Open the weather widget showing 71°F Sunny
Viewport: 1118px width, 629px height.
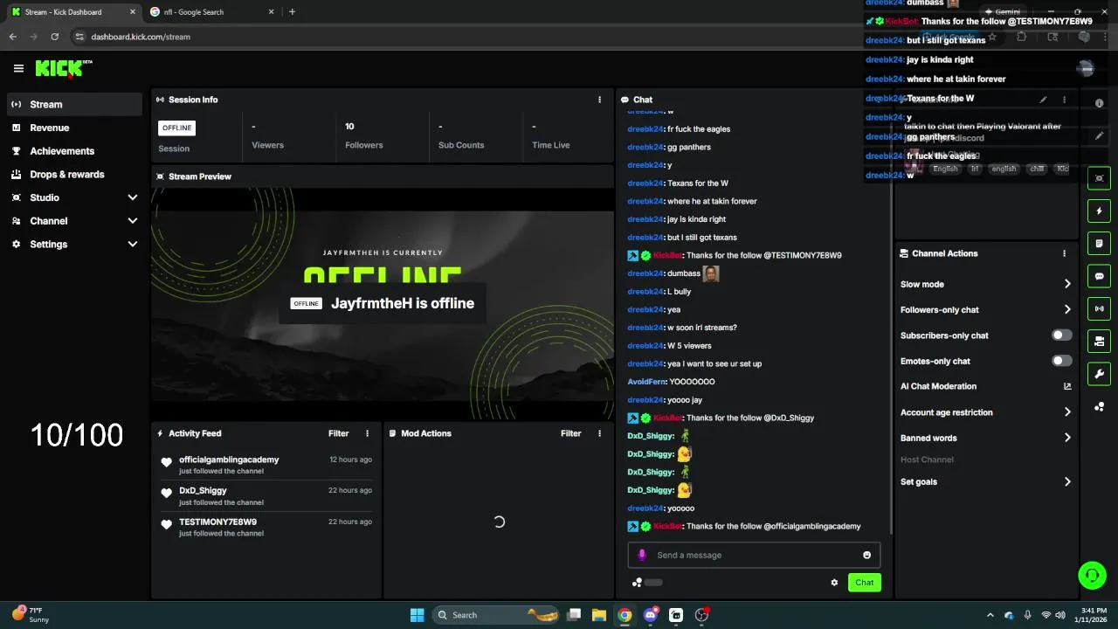(x=30, y=615)
